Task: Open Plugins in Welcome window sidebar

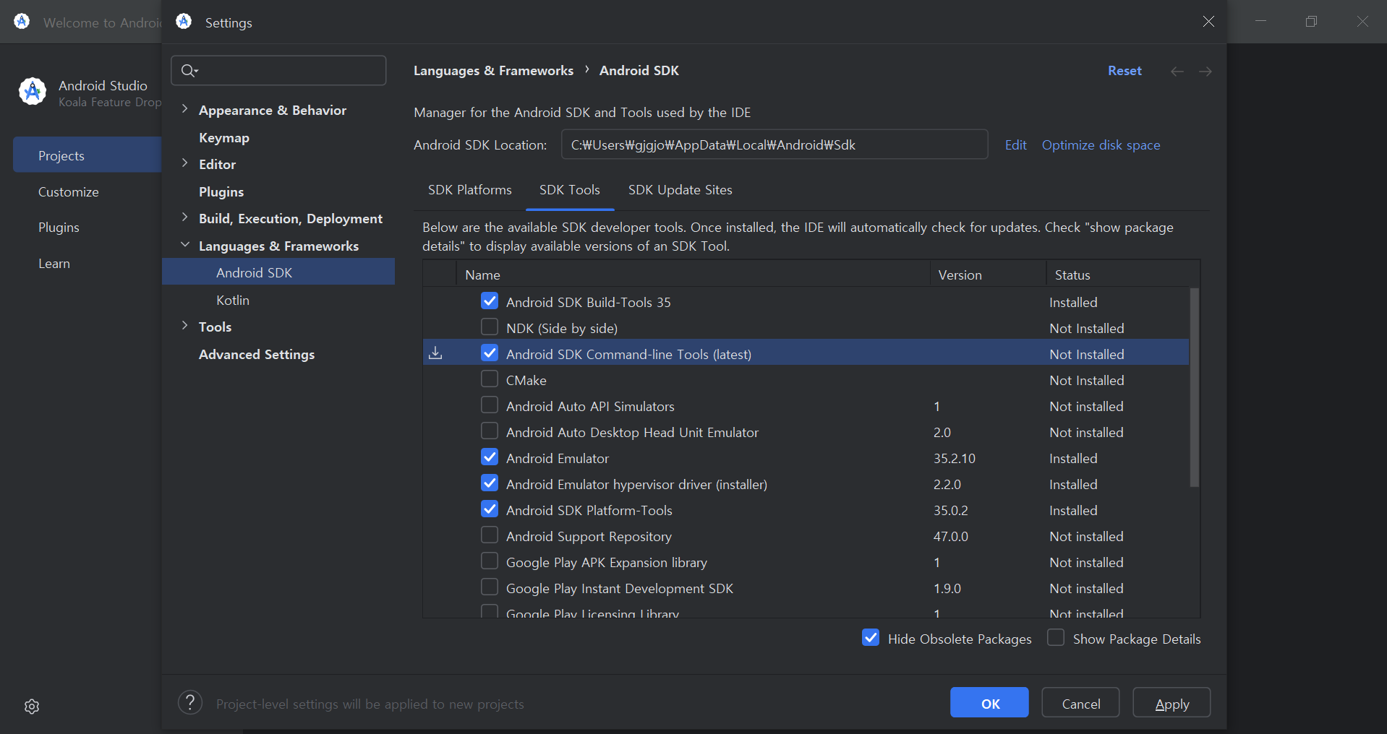Action: tap(59, 227)
